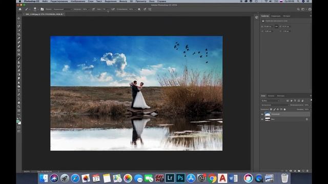
Task: Select the Eraser tool
Action: click(x=19, y=71)
